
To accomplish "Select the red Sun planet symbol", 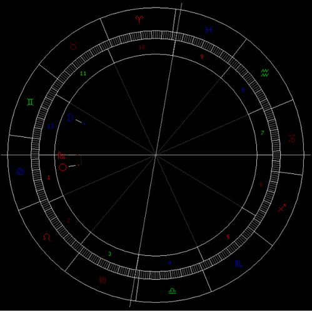I will coord(63,167).
